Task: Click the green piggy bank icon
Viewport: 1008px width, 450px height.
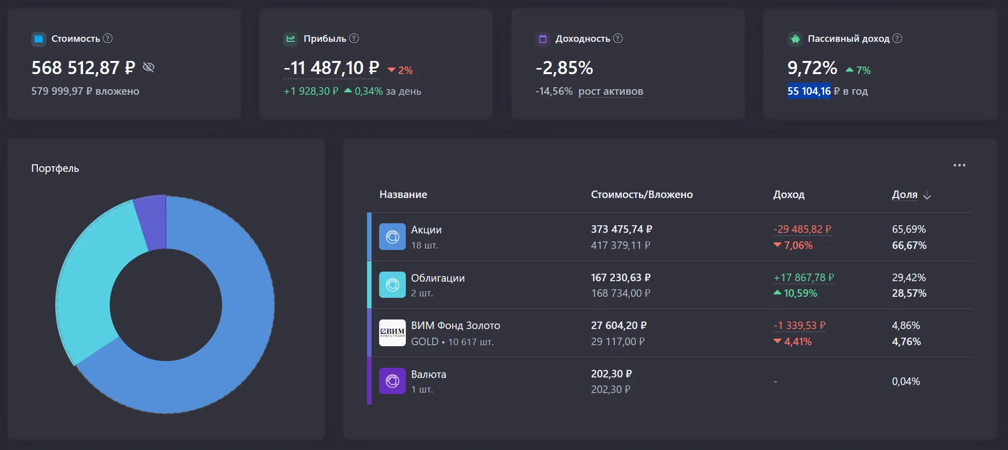Action: 795,39
